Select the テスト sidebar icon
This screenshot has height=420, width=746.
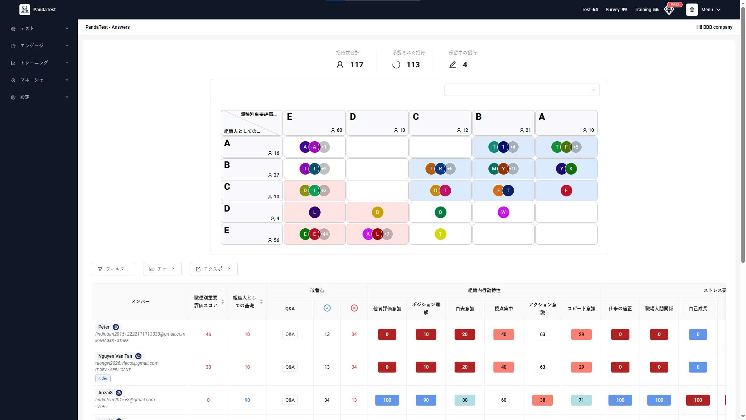13,28
